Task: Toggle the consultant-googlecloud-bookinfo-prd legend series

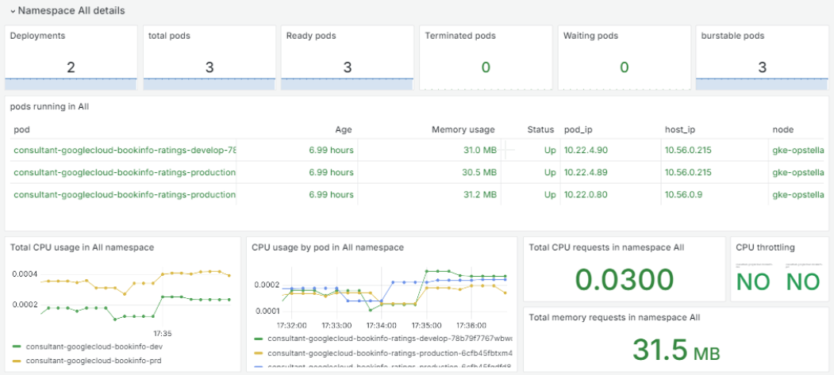Action: [94, 360]
